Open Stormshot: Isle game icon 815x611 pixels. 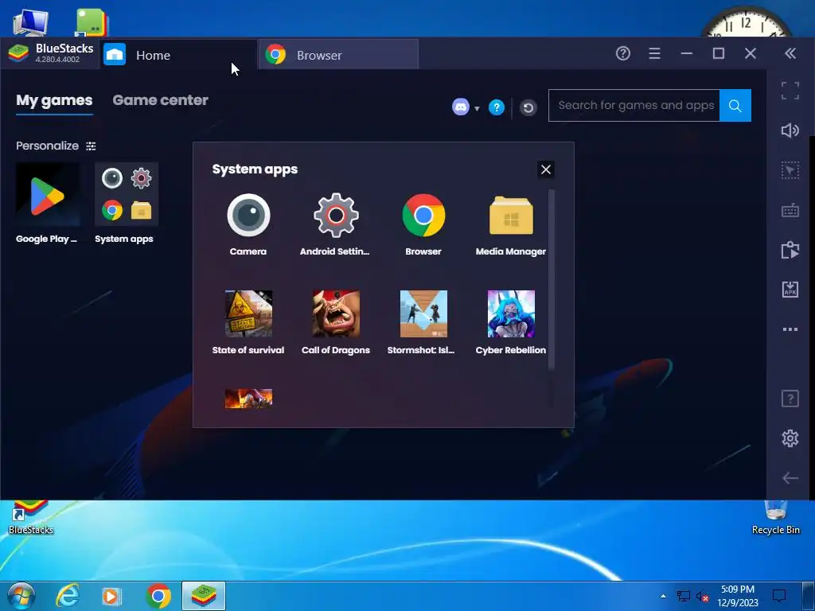(423, 313)
